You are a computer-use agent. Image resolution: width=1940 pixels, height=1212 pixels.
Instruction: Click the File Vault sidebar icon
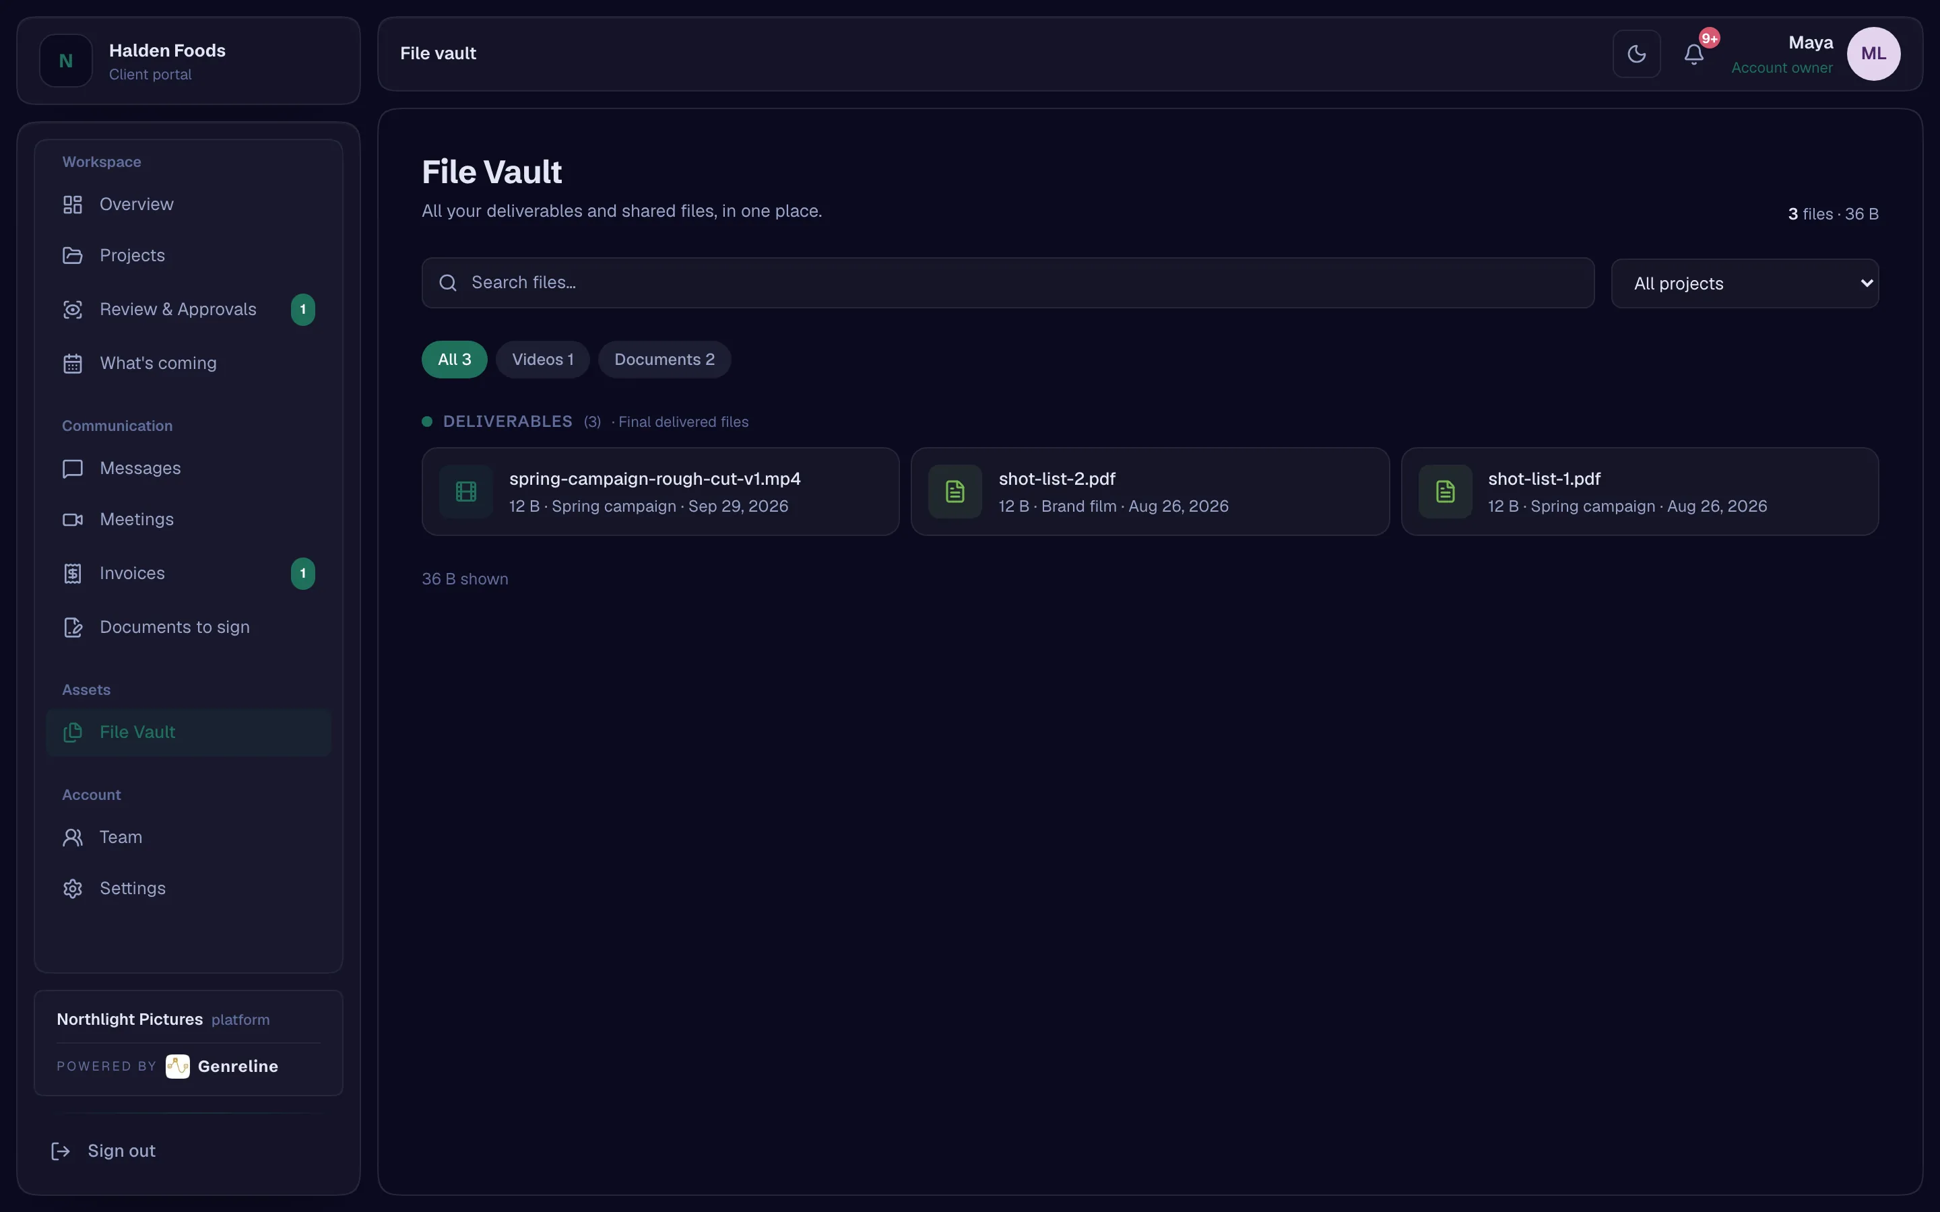coord(73,732)
